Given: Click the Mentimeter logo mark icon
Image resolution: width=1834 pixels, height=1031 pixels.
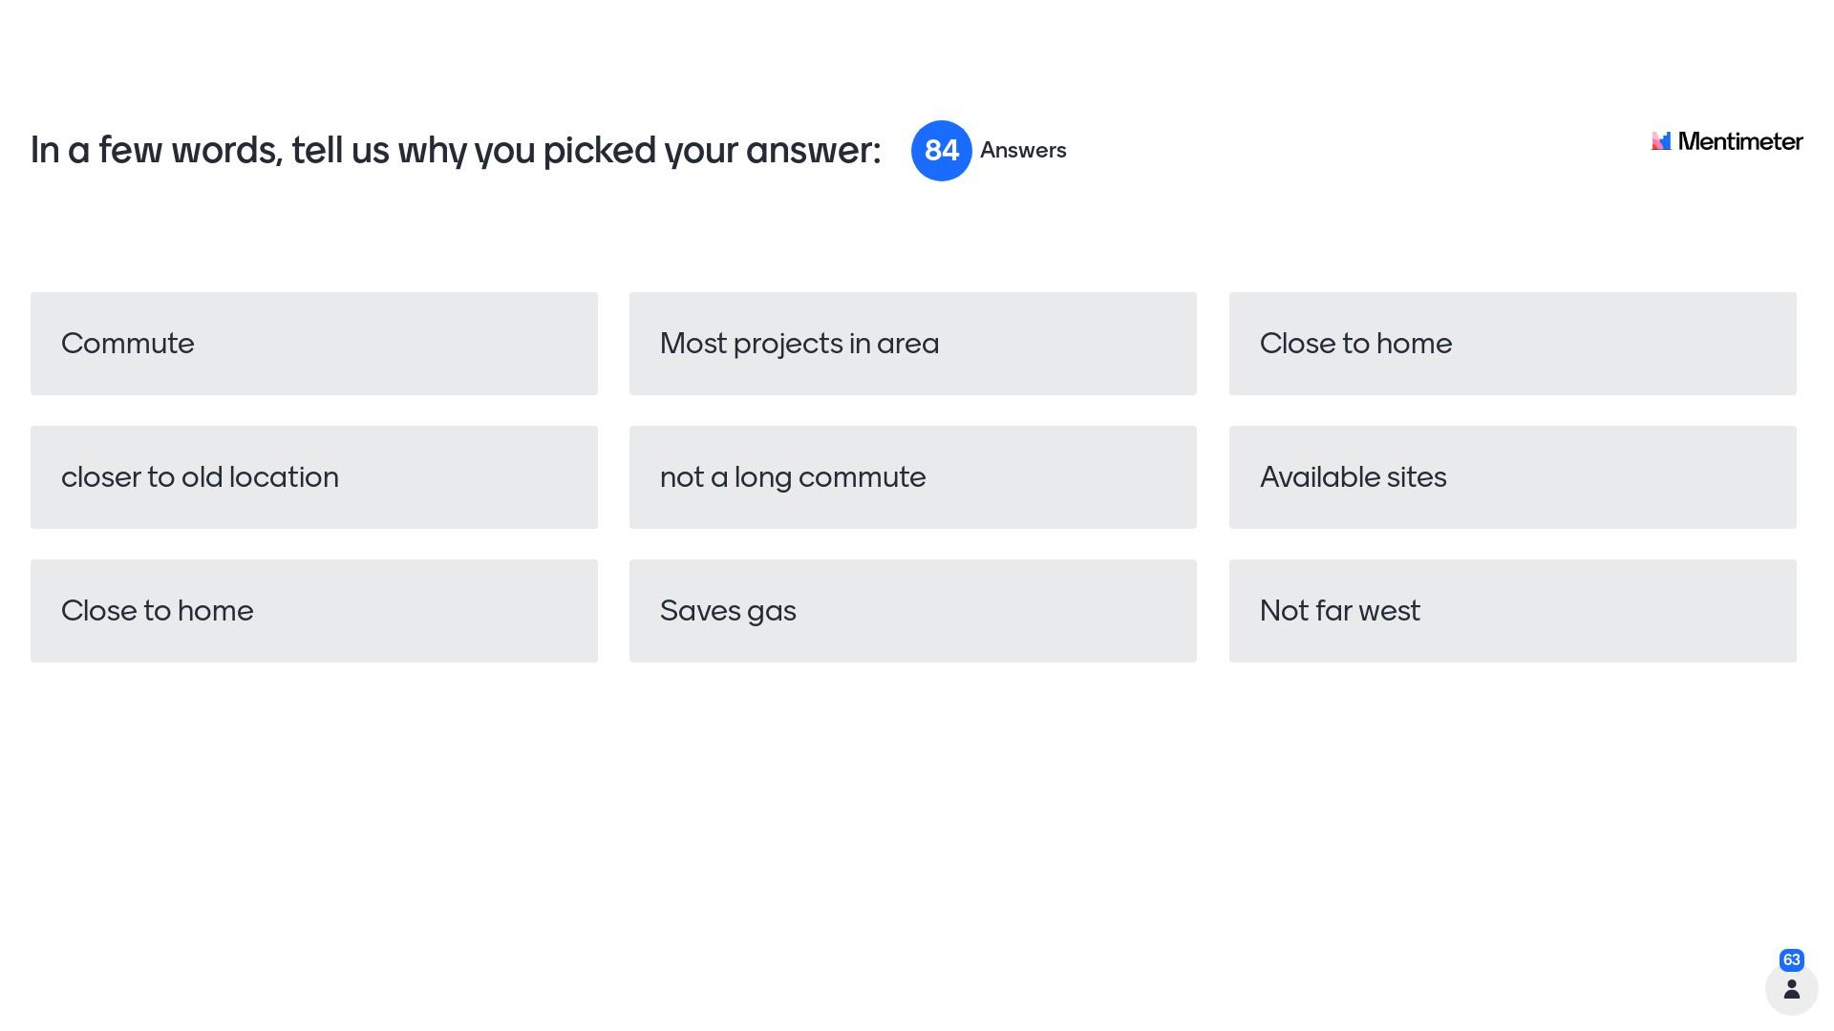Looking at the screenshot, I should click(x=1661, y=141).
